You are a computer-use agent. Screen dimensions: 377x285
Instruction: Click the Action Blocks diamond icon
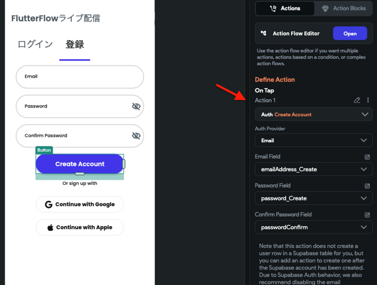[325, 8]
